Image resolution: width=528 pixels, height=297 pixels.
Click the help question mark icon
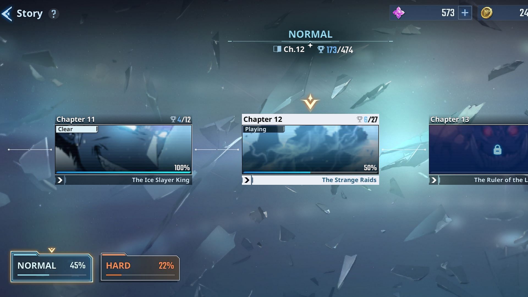point(53,13)
